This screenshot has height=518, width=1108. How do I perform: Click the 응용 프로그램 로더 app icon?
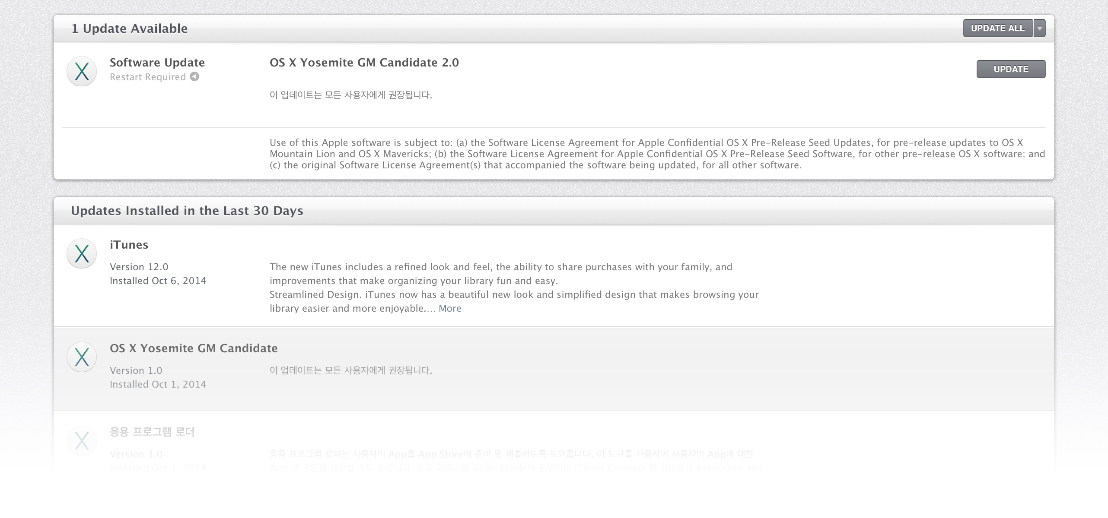82,441
